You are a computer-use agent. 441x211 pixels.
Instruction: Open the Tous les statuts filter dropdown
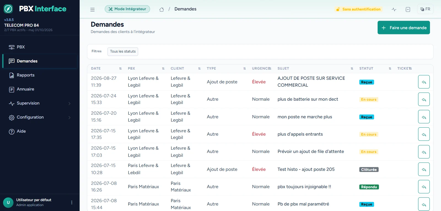tap(123, 51)
